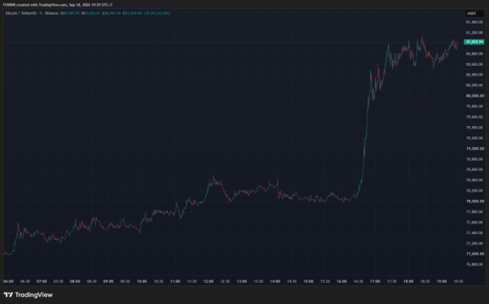Click the 14:00 time axis label
Viewport: 489px width, 304px height.
point(275,281)
